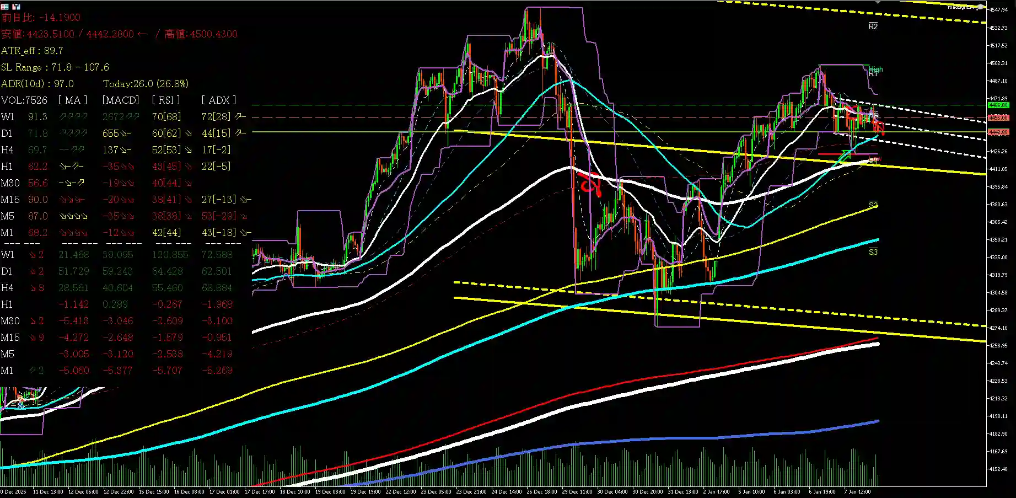Select the R2 pivot level label

coord(873,26)
